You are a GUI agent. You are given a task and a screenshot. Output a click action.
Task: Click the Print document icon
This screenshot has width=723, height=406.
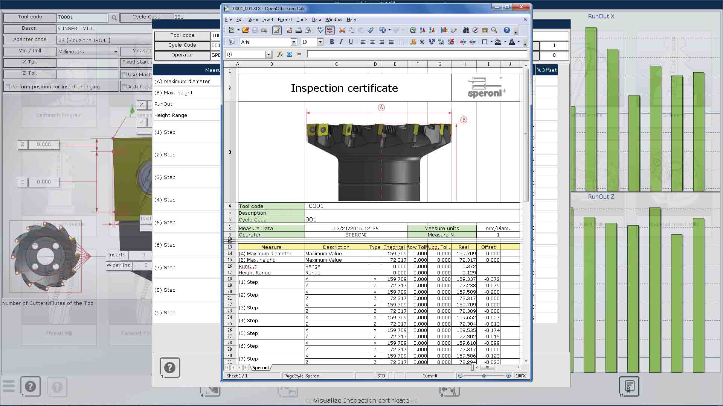coord(299,30)
